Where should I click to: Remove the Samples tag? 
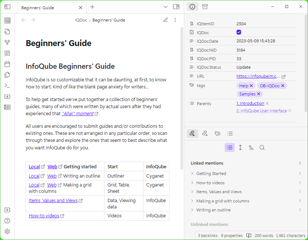click(259, 94)
